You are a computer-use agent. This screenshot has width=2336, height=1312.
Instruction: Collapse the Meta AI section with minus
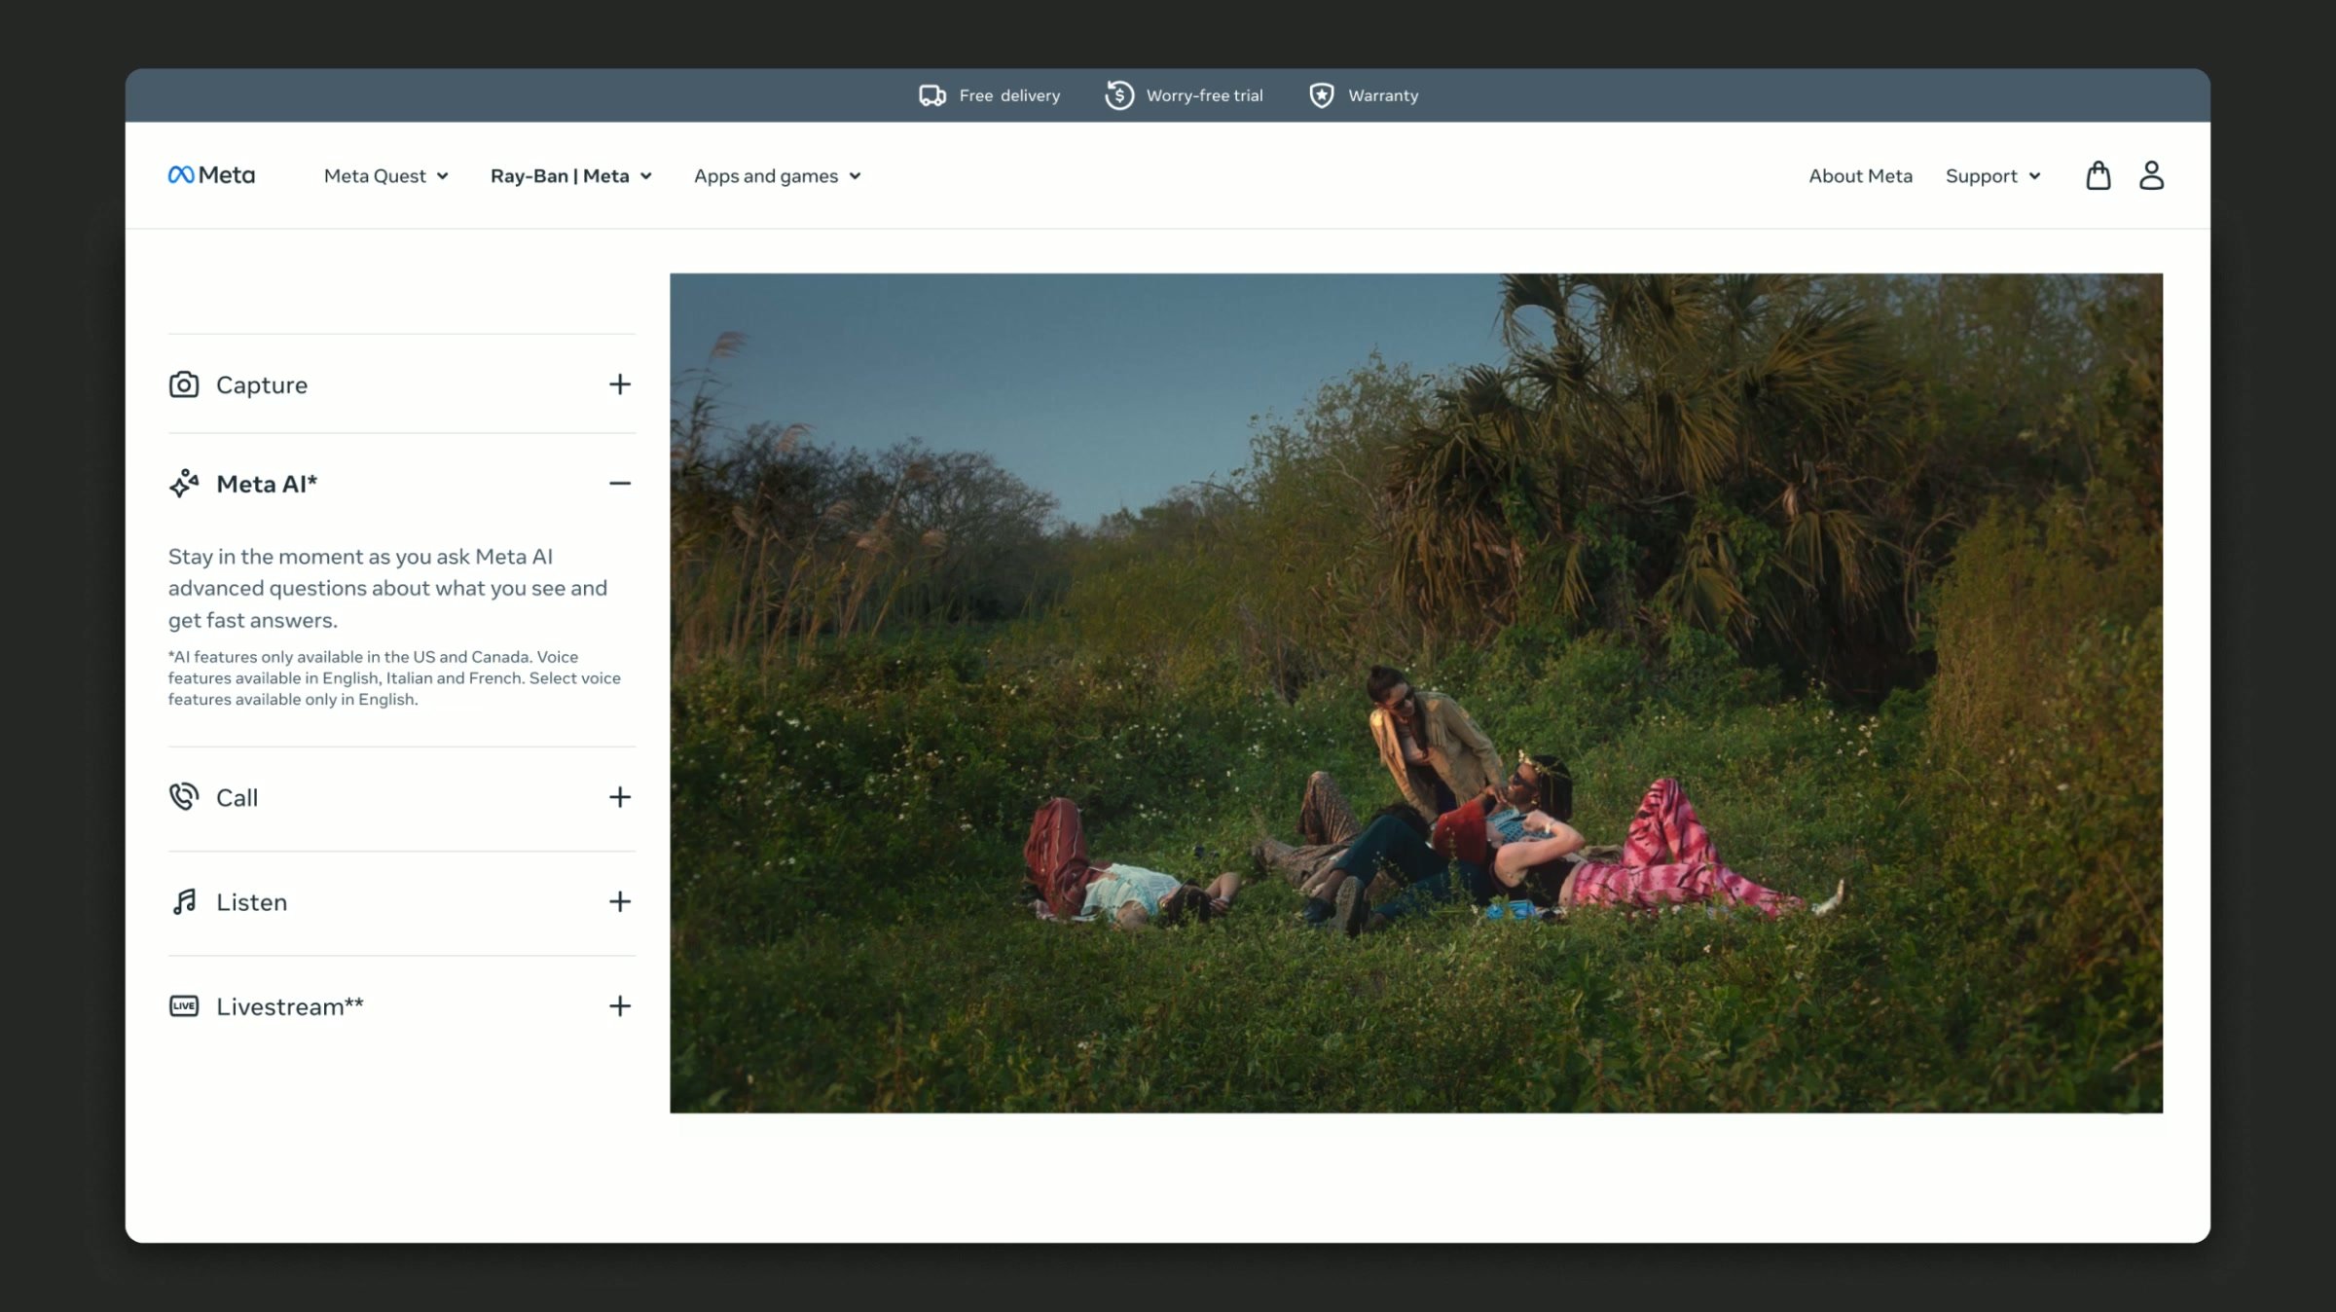click(620, 484)
